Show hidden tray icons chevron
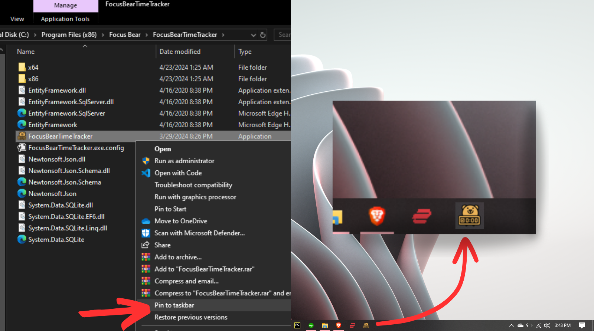The width and height of the screenshot is (594, 331). click(x=512, y=325)
